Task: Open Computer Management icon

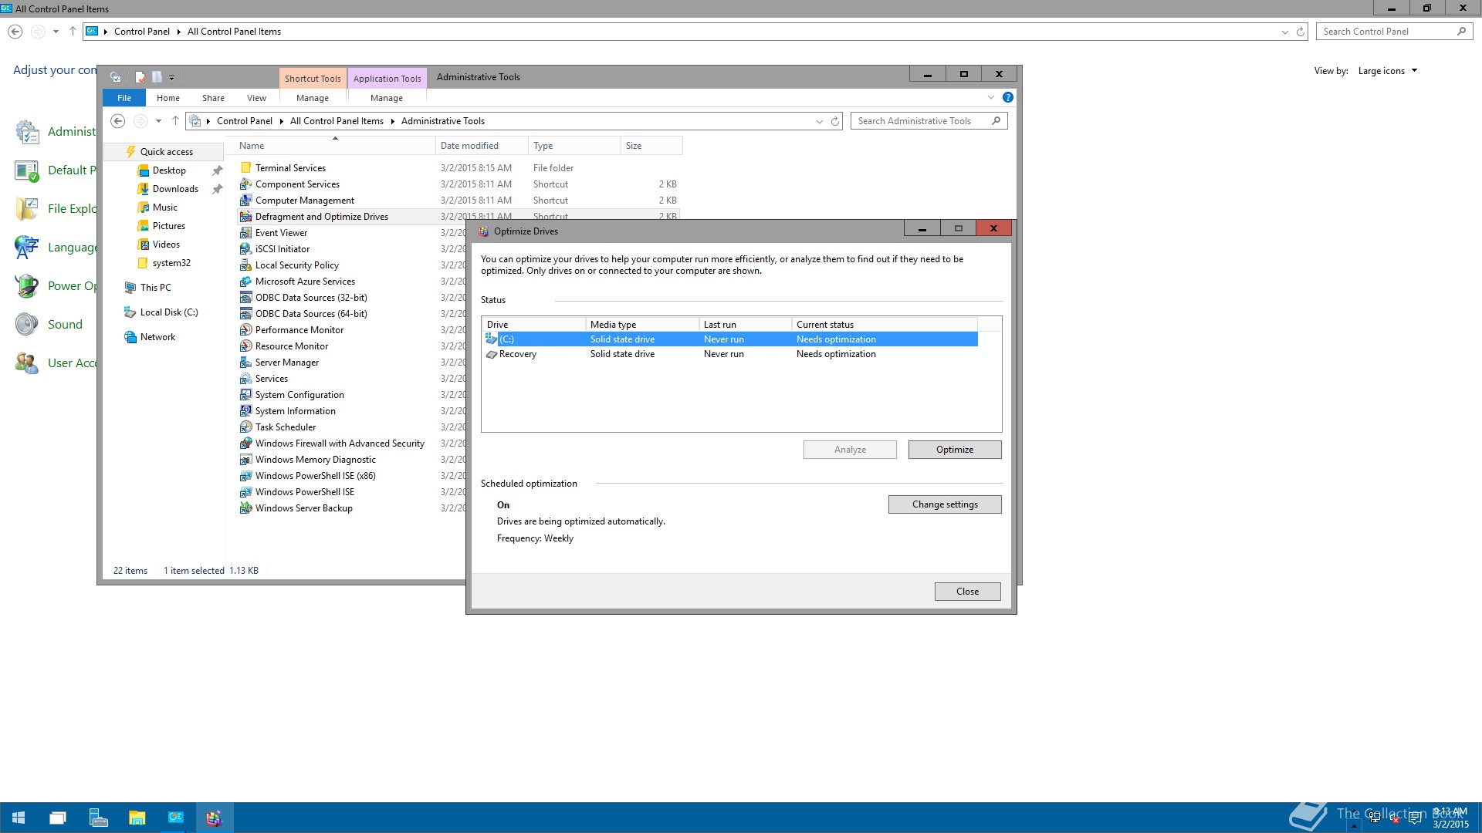Action: [x=245, y=200]
